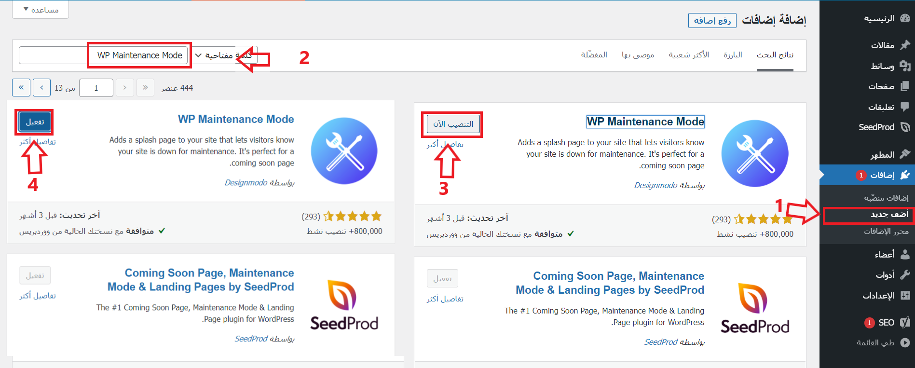Click the أعضاء users icon

pyautogui.click(x=905, y=254)
